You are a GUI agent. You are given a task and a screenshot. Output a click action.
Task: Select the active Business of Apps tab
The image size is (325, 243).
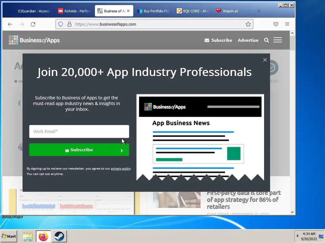point(114,11)
